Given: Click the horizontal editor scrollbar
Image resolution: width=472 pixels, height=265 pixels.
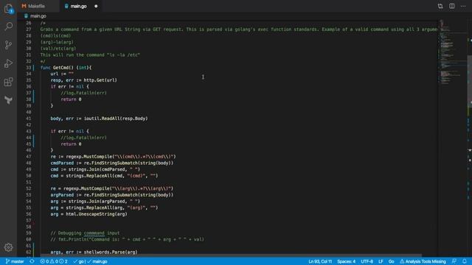Looking at the screenshot, I should coord(220,255).
